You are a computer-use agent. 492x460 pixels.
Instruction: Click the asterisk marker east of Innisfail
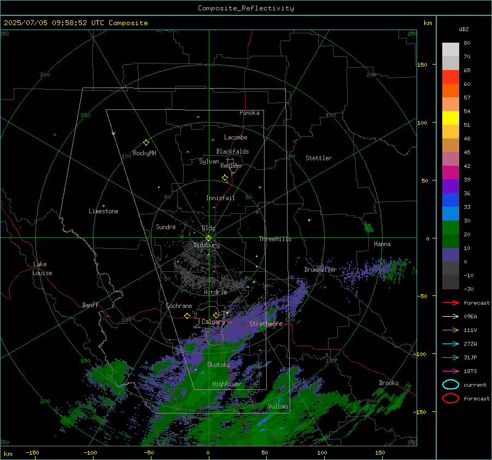[x=260, y=188]
